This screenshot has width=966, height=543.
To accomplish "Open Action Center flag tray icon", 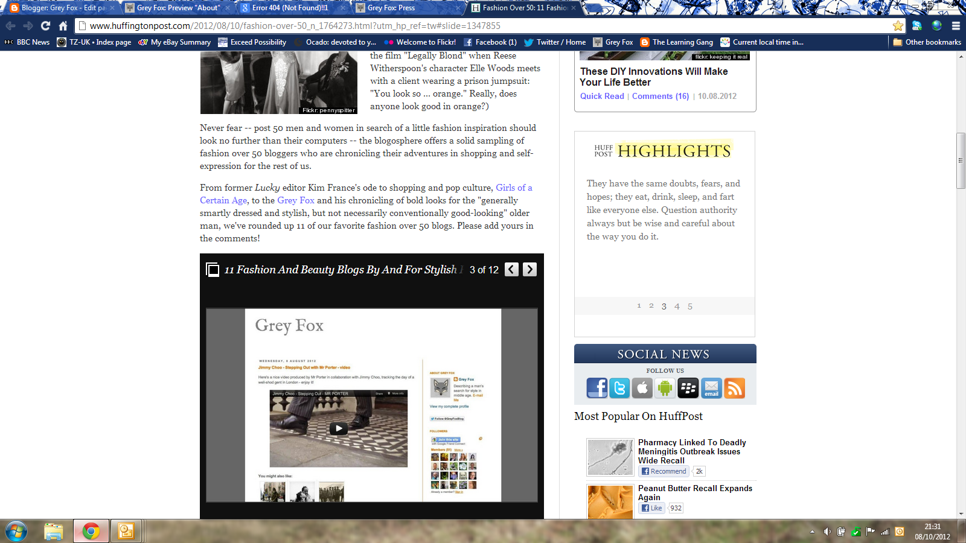I will (870, 532).
